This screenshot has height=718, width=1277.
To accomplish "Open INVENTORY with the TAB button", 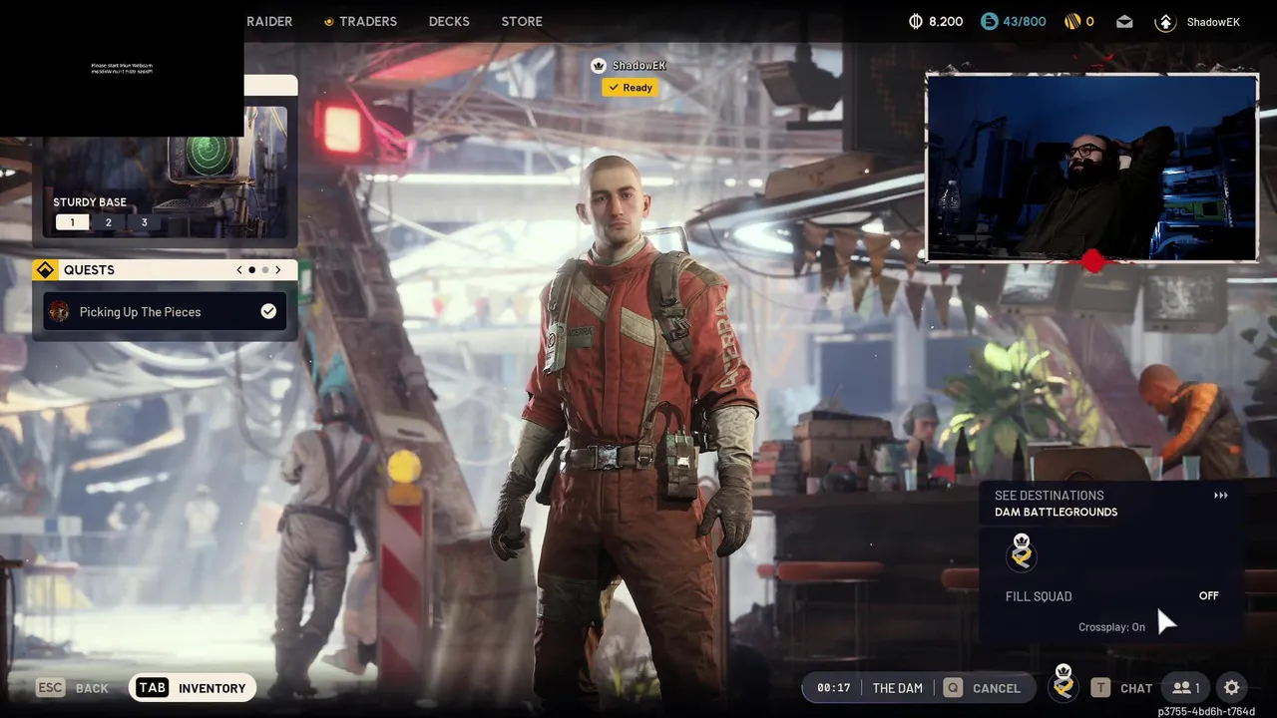I will tap(193, 688).
